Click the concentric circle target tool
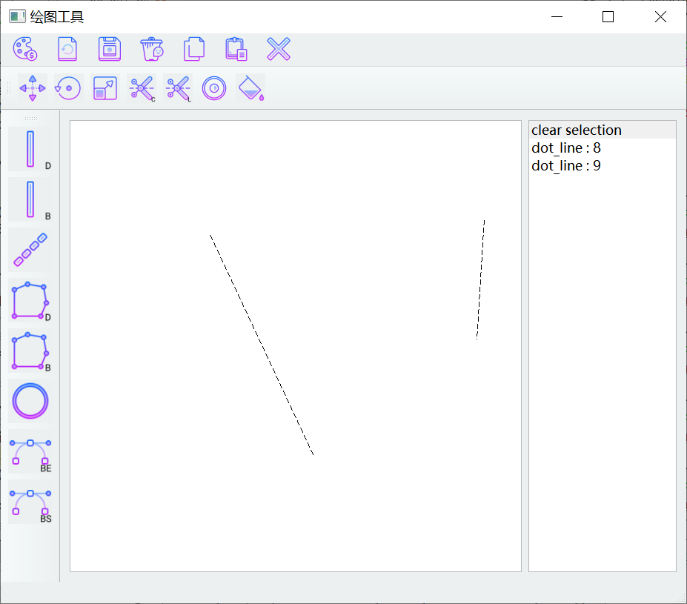This screenshot has height=604, width=687. pyautogui.click(x=214, y=88)
